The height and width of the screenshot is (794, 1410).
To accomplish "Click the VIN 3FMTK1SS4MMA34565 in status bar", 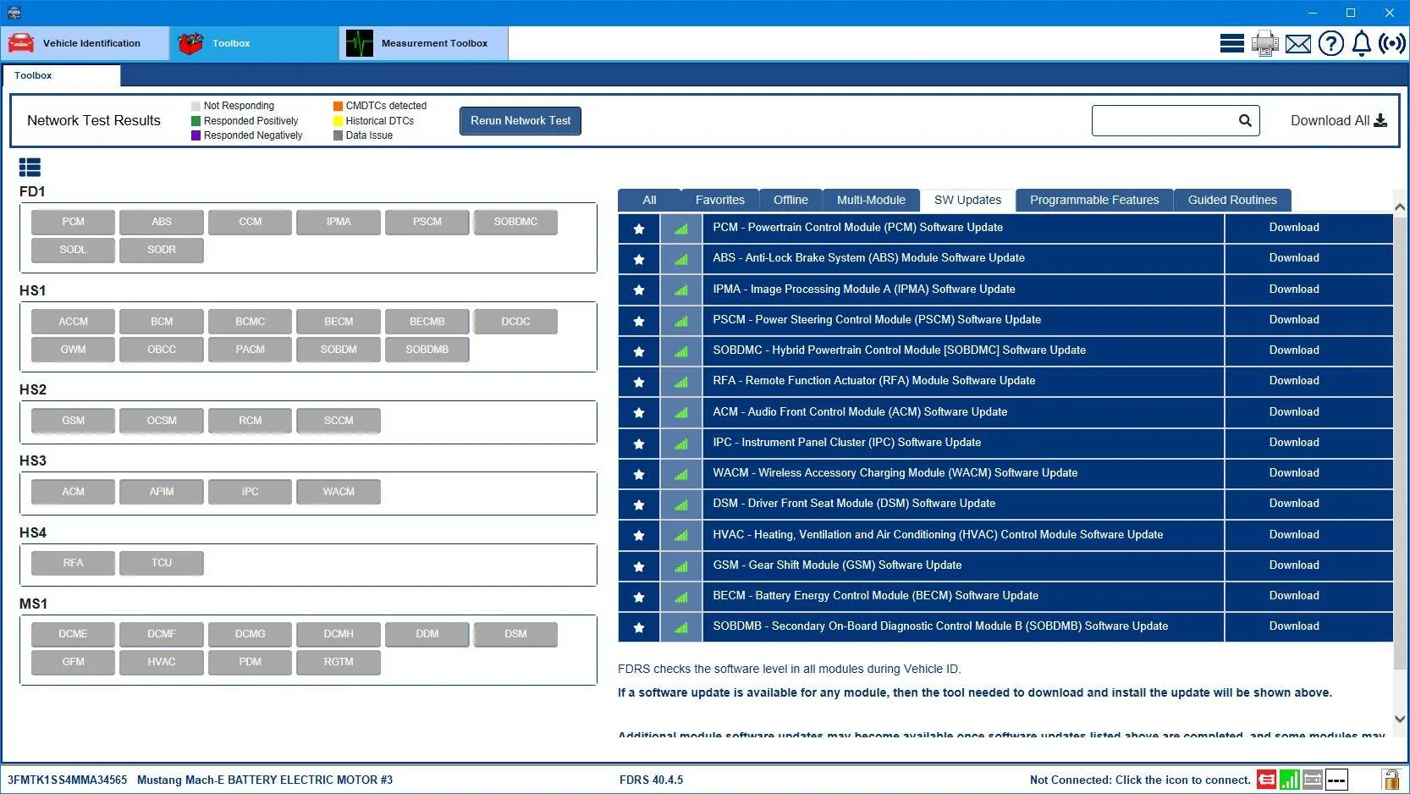I will [x=68, y=780].
